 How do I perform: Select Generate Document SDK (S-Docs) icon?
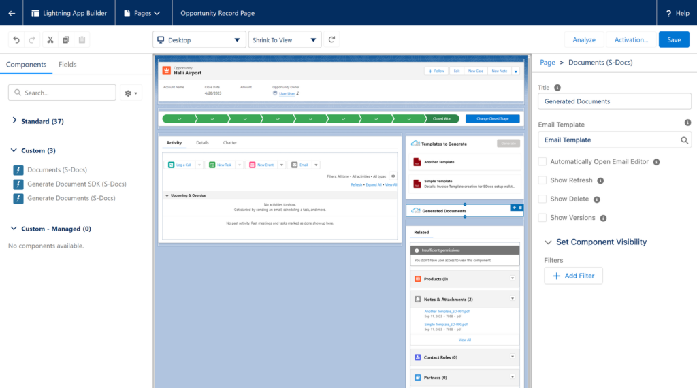click(x=18, y=184)
